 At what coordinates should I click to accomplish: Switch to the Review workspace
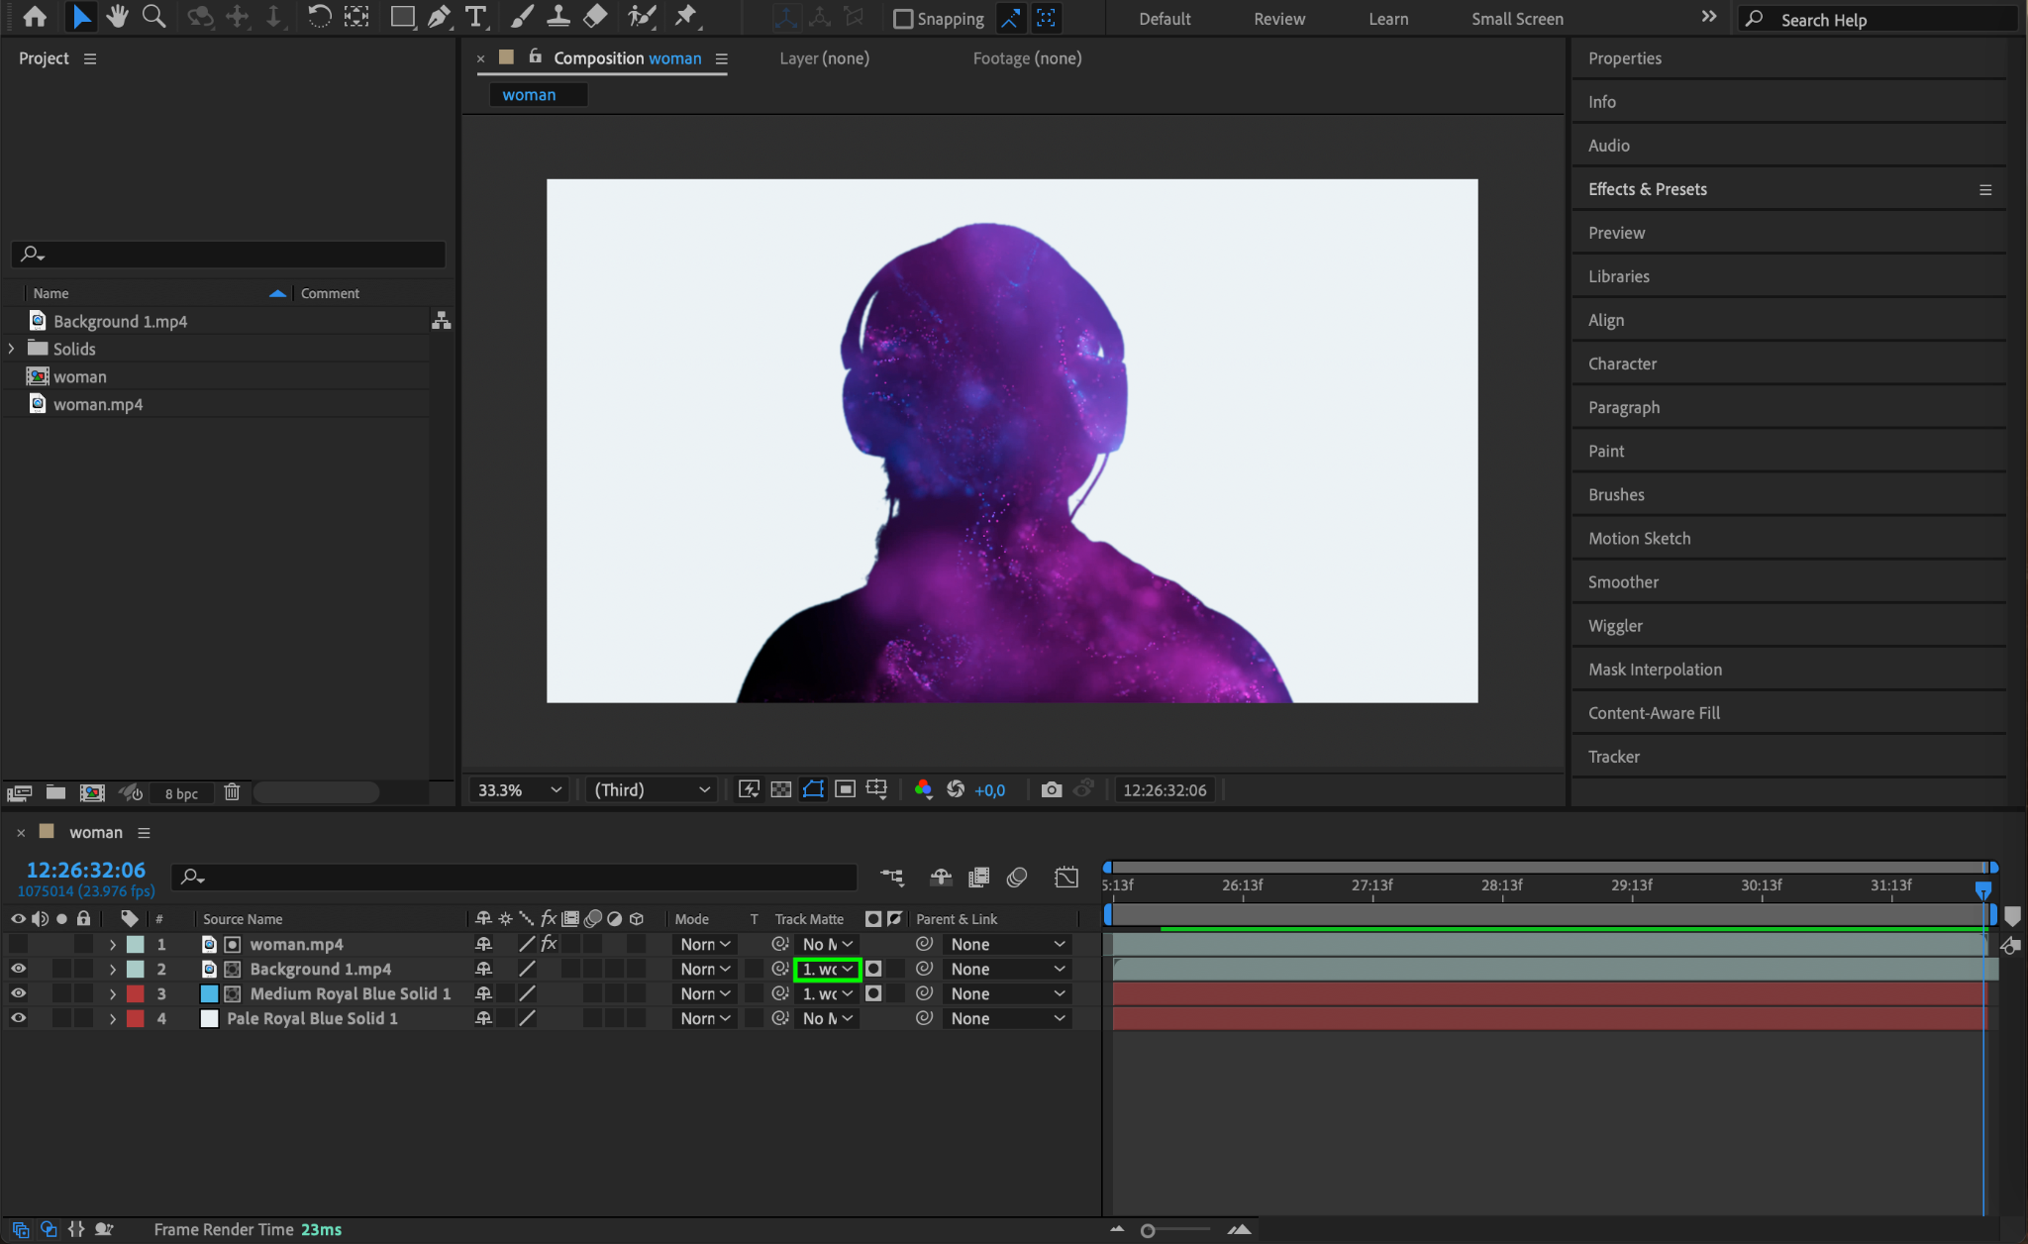tap(1278, 19)
